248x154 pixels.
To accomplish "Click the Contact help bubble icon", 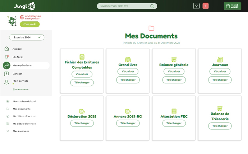I will 7,74.
